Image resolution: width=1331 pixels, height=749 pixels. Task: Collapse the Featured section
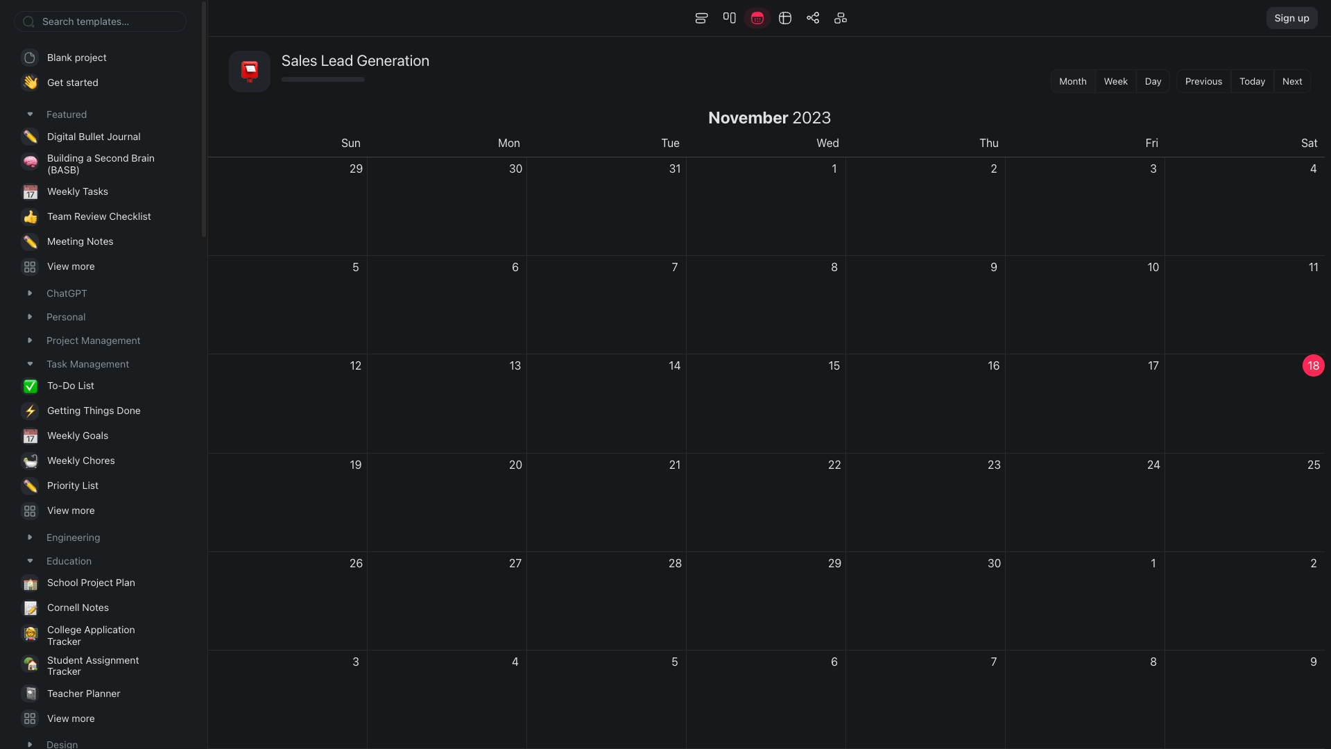(x=30, y=114)
